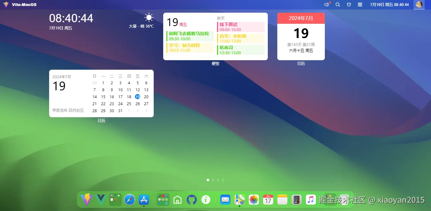Open search from the top bar magnifier

tap(338, 5)
